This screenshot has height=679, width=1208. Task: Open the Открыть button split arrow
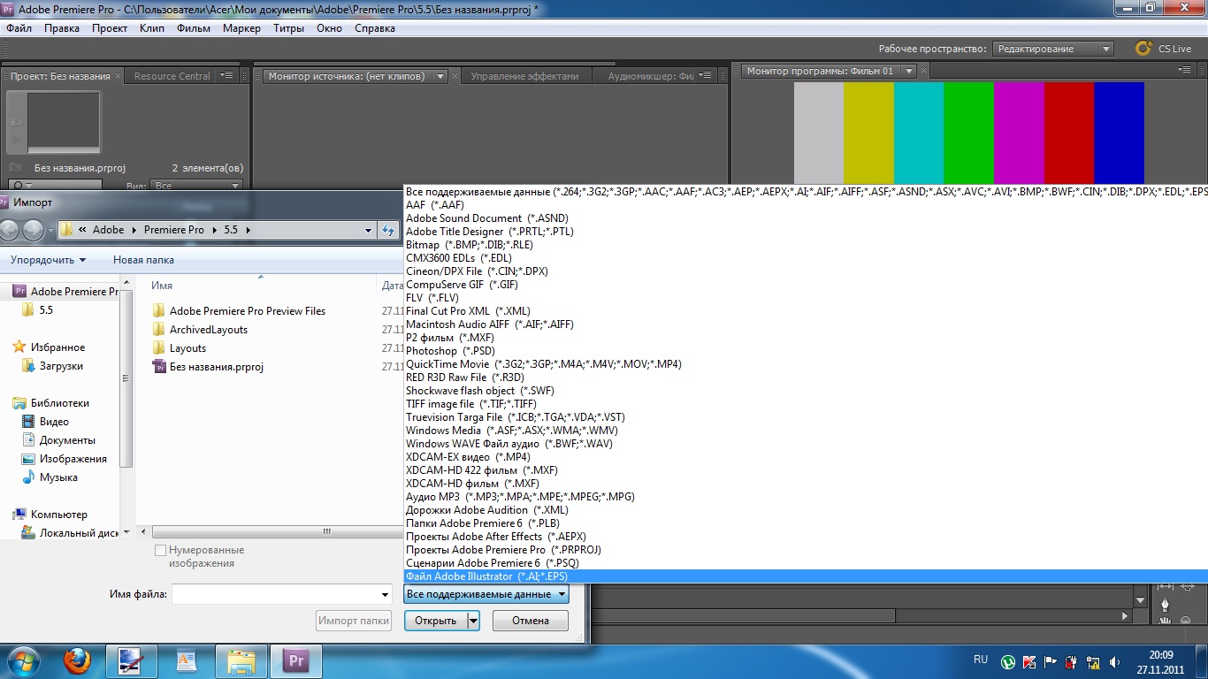coord(473,621)
